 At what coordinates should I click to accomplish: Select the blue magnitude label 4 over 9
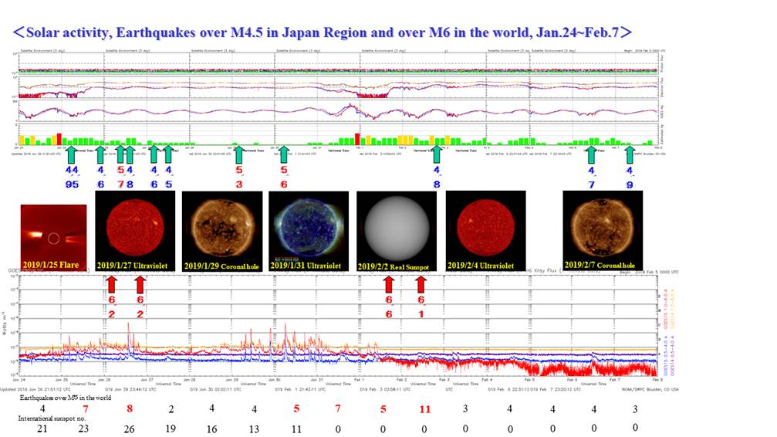630,177
